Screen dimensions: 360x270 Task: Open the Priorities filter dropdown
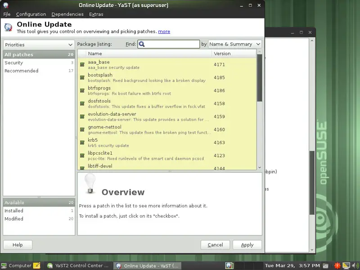[x=39, y=45]
